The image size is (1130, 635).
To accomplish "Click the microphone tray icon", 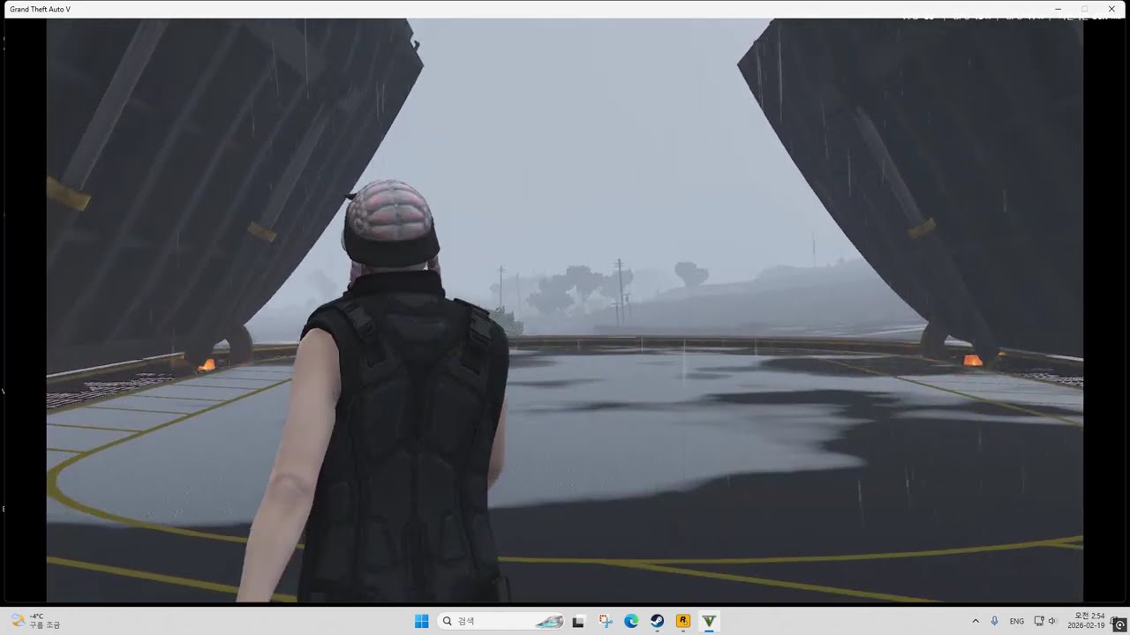I will [995, 621].
